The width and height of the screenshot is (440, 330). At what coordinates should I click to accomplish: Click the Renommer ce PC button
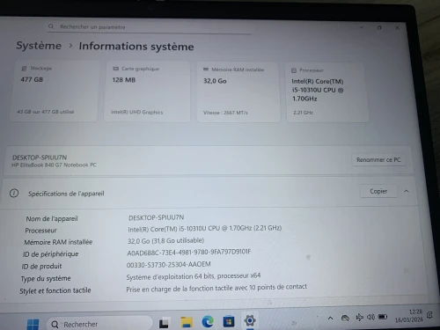[378, 160]
